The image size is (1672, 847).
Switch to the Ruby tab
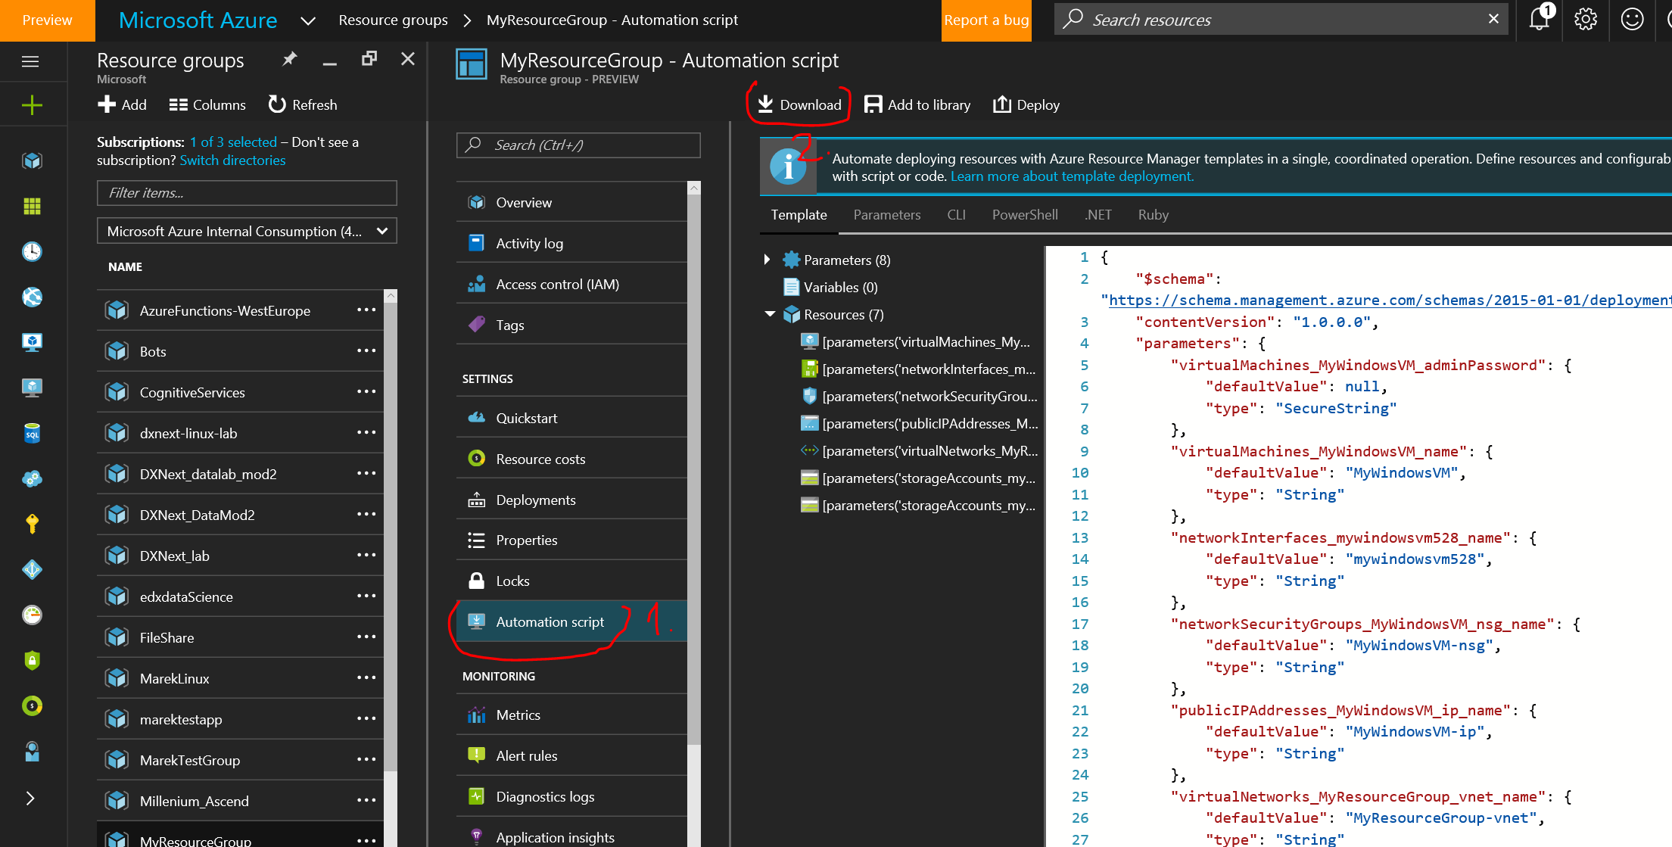point(1153,215)
